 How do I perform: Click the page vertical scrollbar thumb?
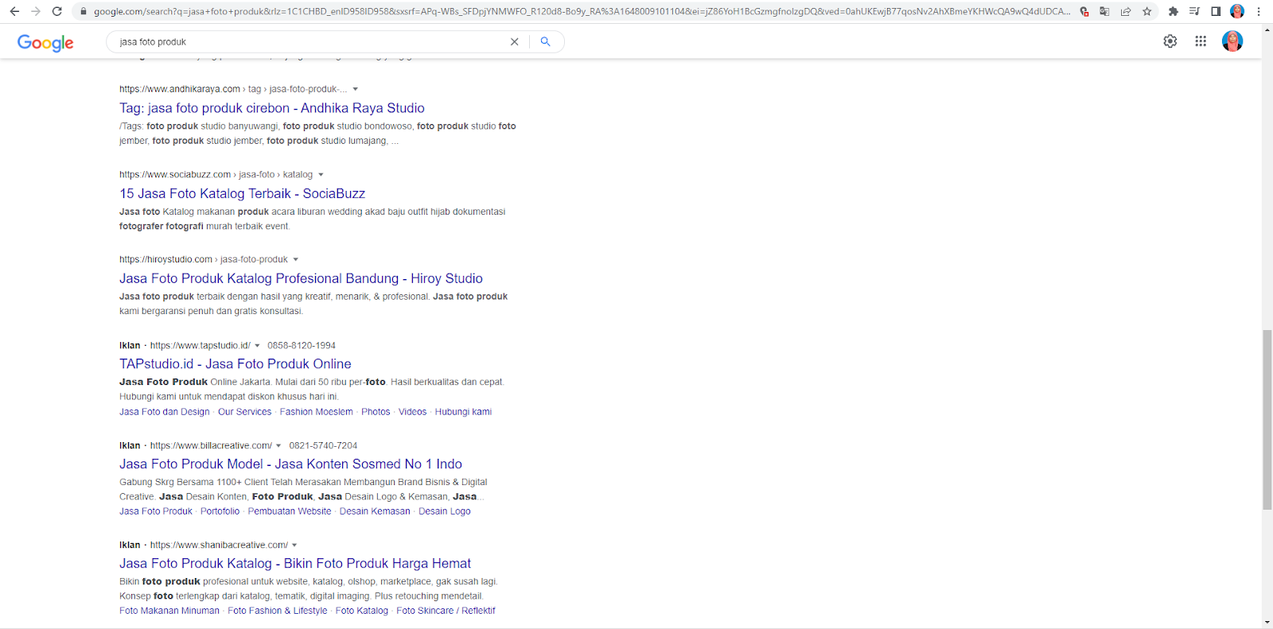coord(1267,419)
